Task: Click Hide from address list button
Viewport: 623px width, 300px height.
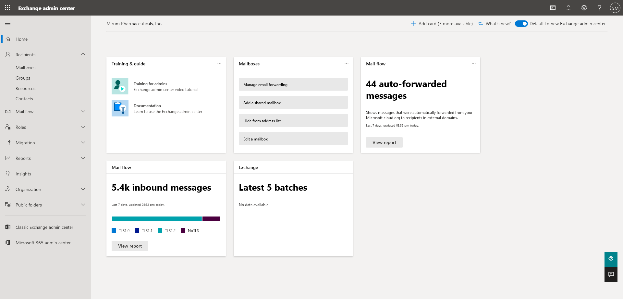Action: [293, 121]
